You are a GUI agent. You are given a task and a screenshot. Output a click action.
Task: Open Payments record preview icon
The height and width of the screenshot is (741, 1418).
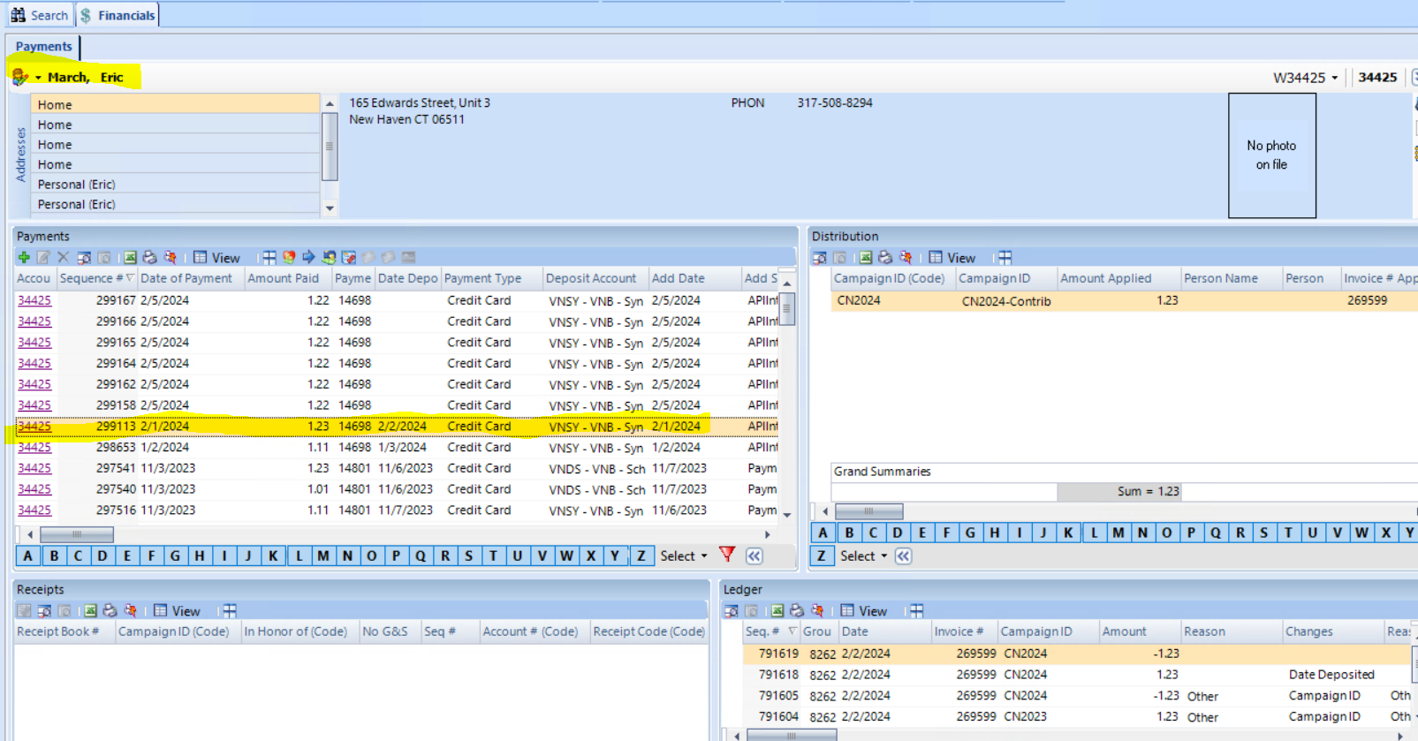84,257
